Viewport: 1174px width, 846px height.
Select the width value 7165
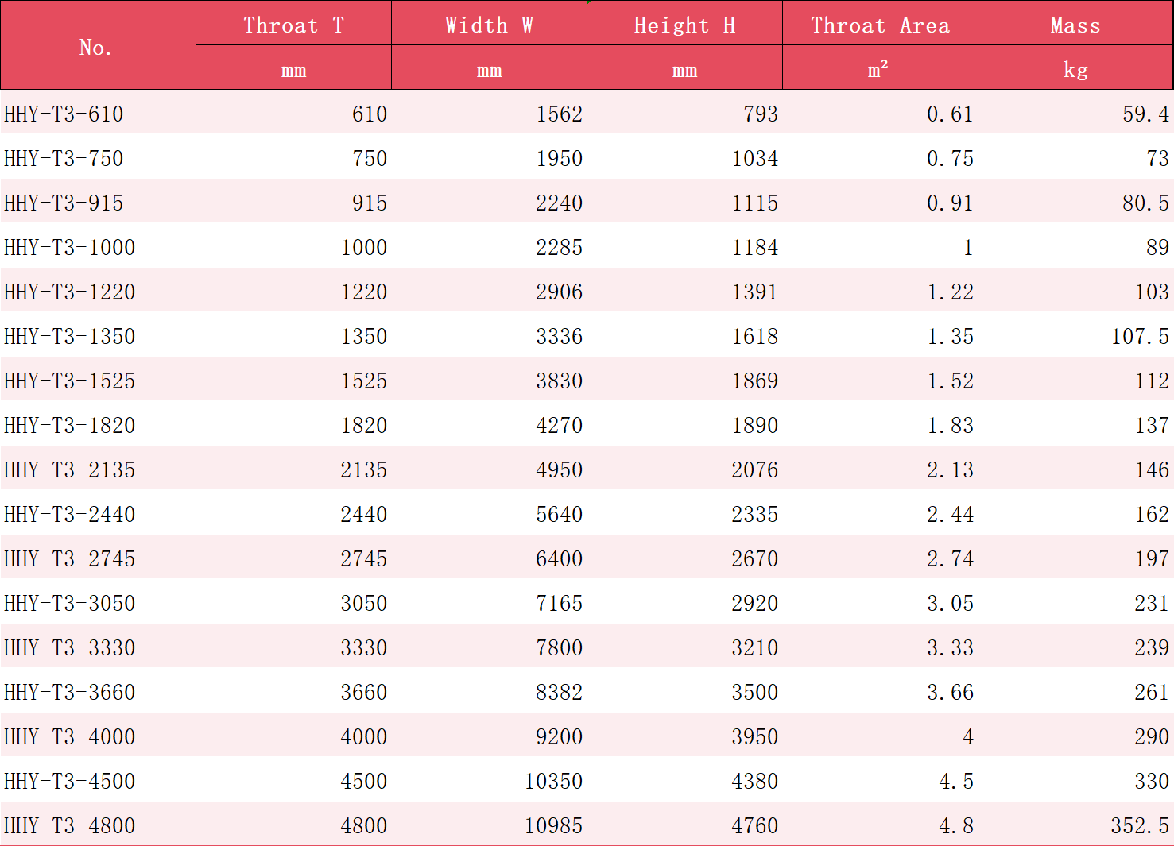(x=559, y=603)
